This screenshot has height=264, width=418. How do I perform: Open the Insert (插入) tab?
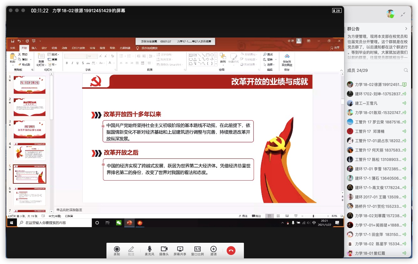(x=34, y=48)
